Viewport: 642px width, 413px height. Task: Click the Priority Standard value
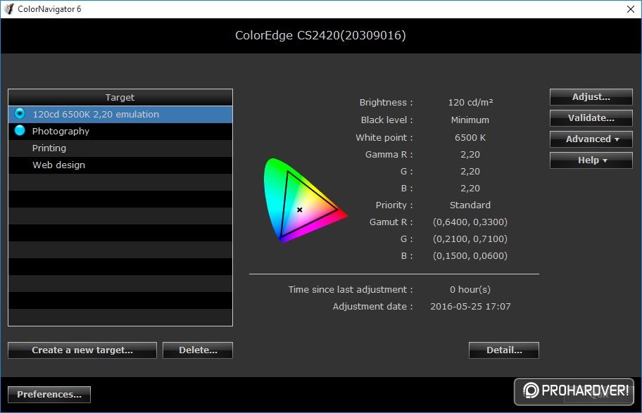470,205
